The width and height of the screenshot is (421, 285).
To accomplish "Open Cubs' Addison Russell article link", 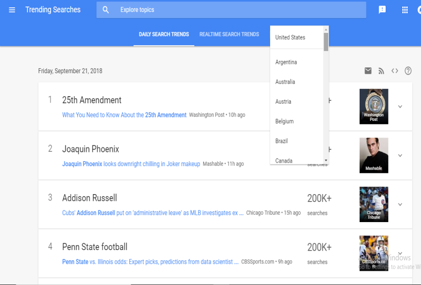I will point(153,213).
